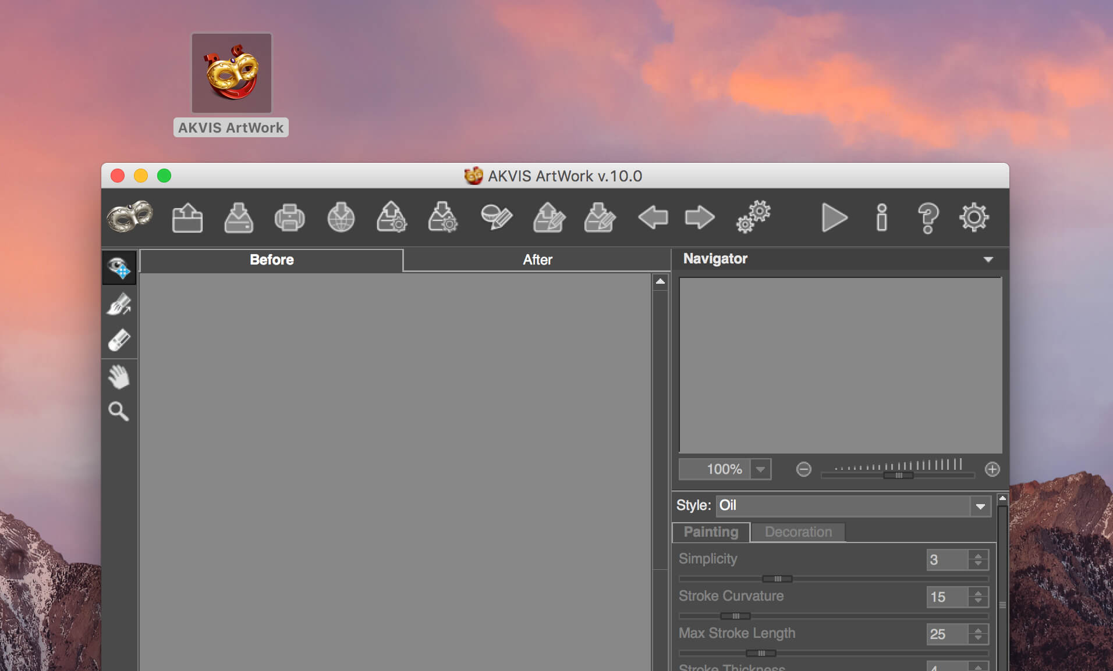Viewport: 1113px width, 671px height.
Task: Open Preferences gear icon
Action: (x=974, y=218)
